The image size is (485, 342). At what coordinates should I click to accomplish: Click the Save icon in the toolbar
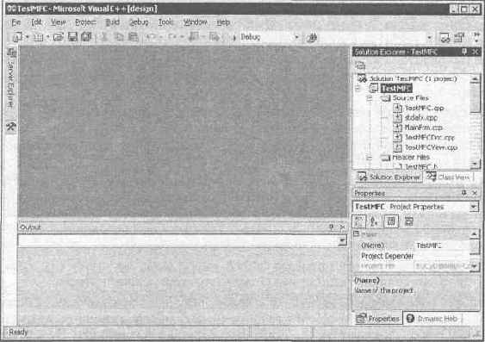tap(72, 37)
